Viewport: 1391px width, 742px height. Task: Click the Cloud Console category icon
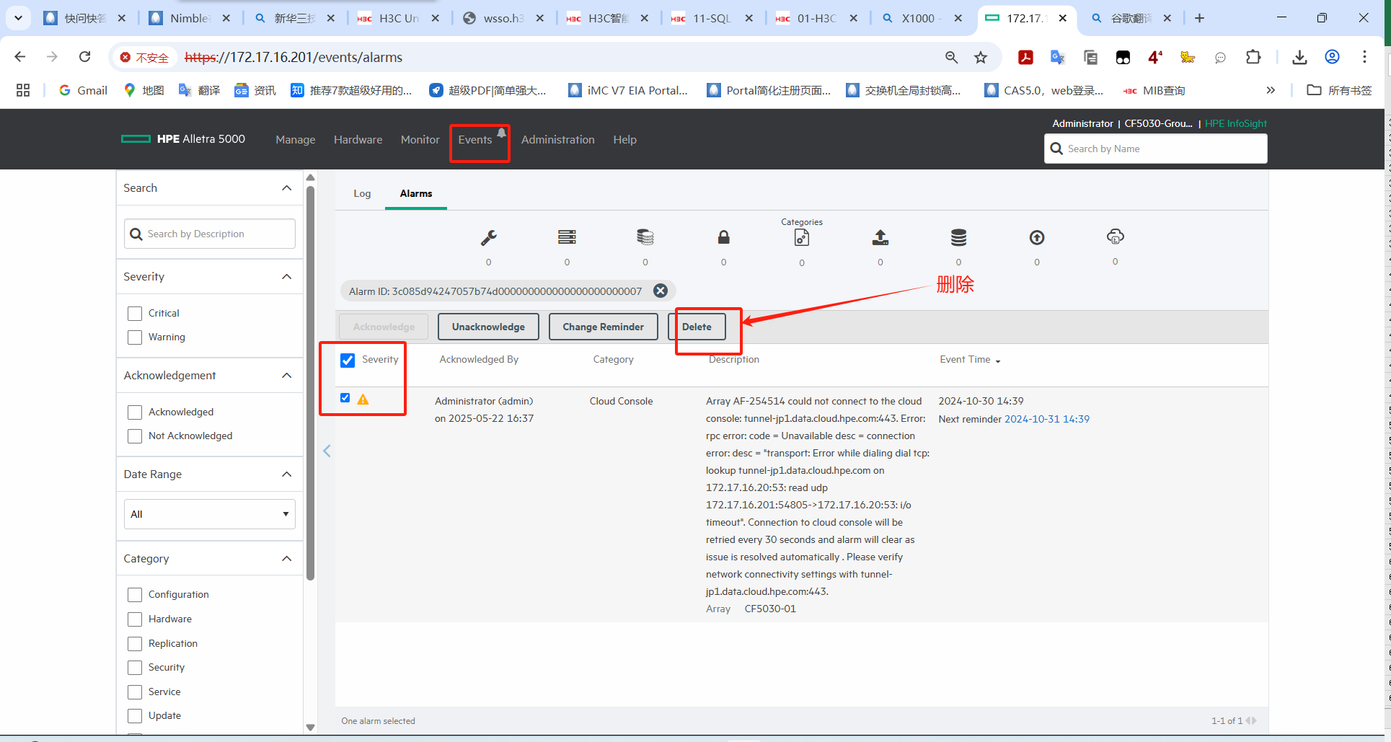[x=1116, y=237]
